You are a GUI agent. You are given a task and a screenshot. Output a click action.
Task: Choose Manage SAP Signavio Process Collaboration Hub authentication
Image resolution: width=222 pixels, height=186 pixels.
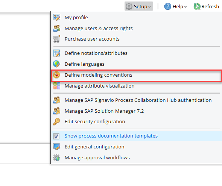click(x=138, y=100)
